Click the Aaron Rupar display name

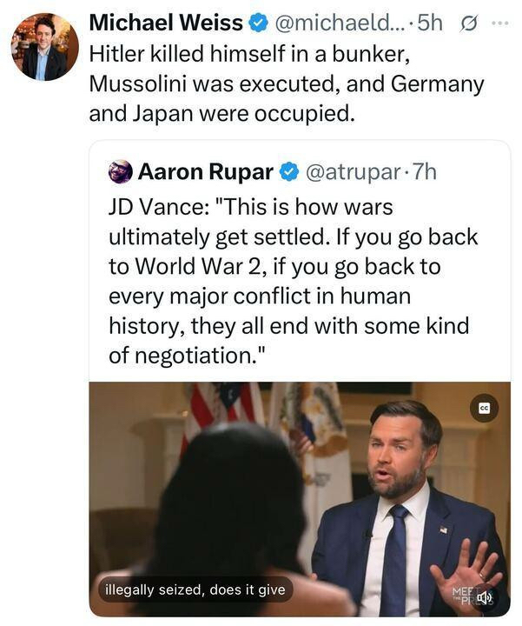(x=205, y=172)
